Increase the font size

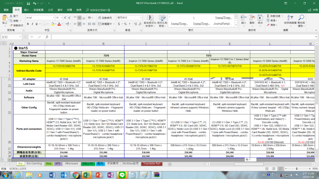[65, 18]
